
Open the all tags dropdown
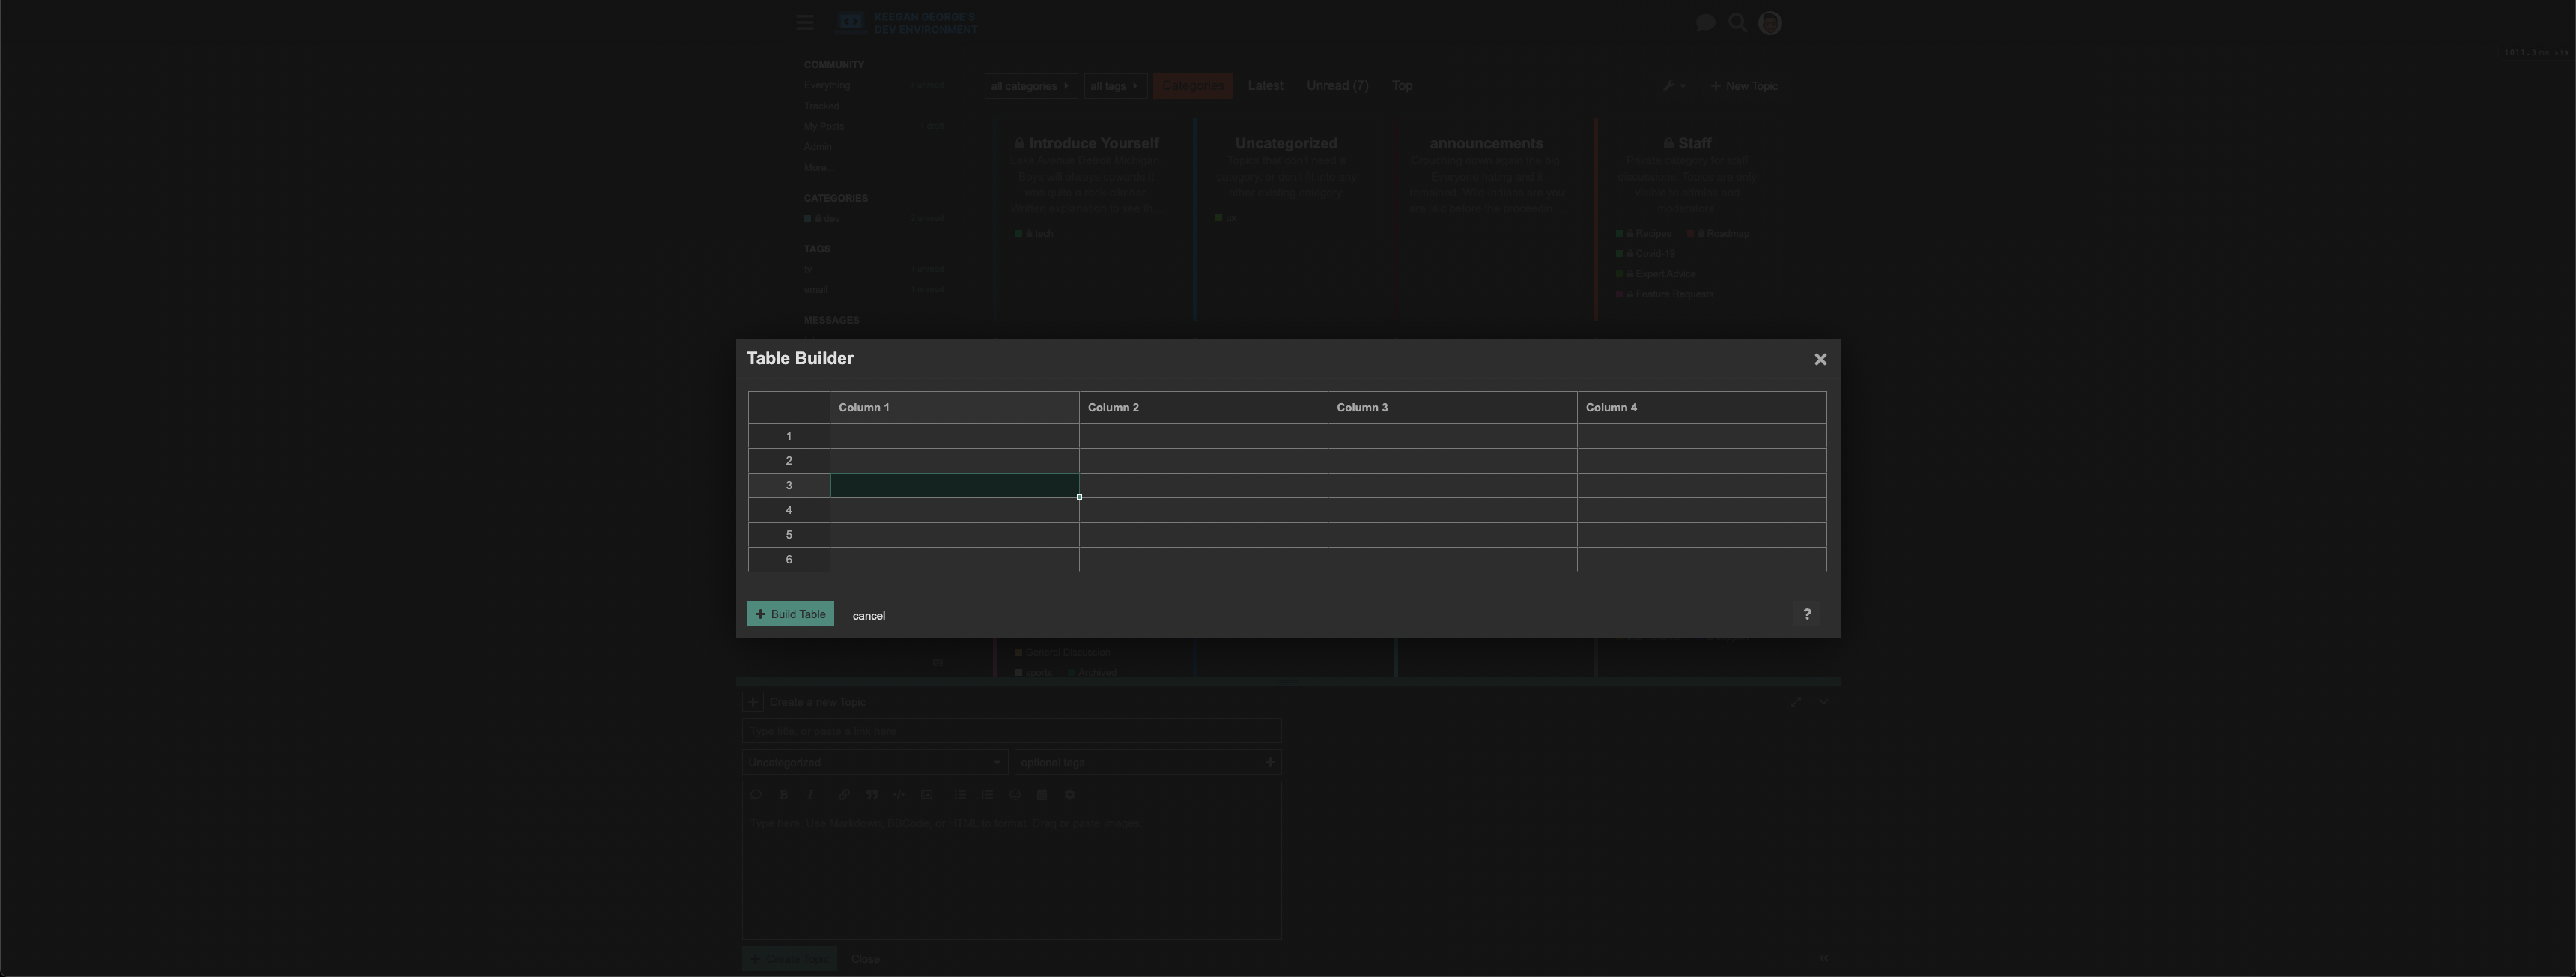point(1114,86)
